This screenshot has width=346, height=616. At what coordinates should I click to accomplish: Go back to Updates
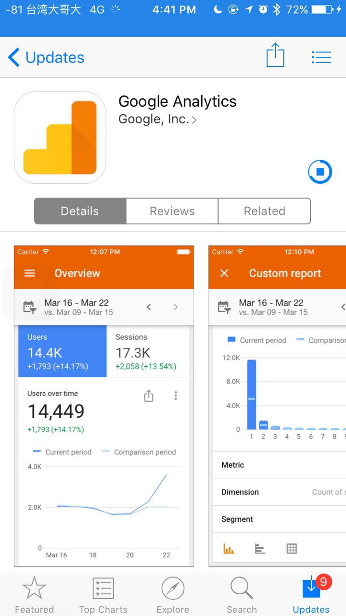coord(46,58)
